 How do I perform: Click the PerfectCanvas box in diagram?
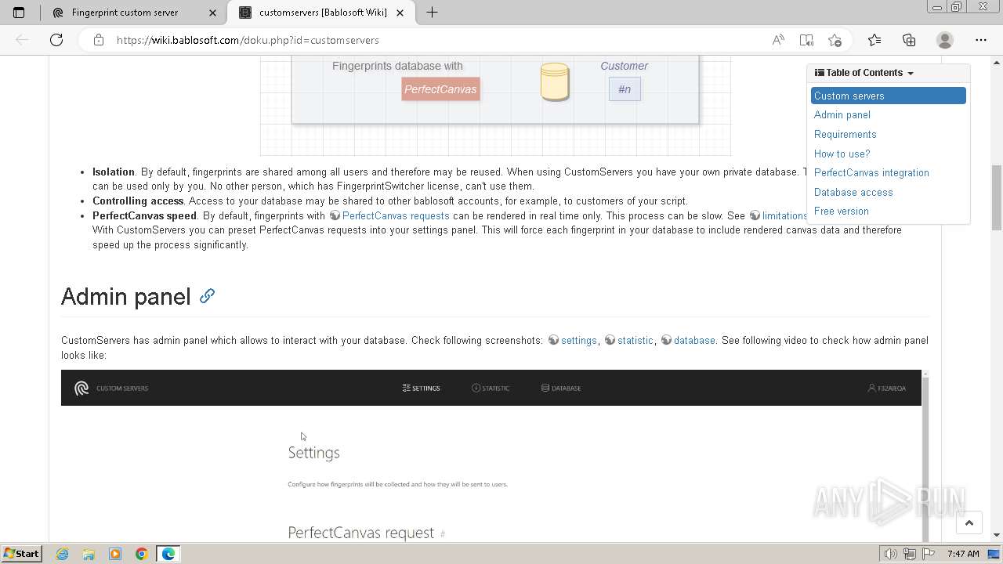point(440,89)
